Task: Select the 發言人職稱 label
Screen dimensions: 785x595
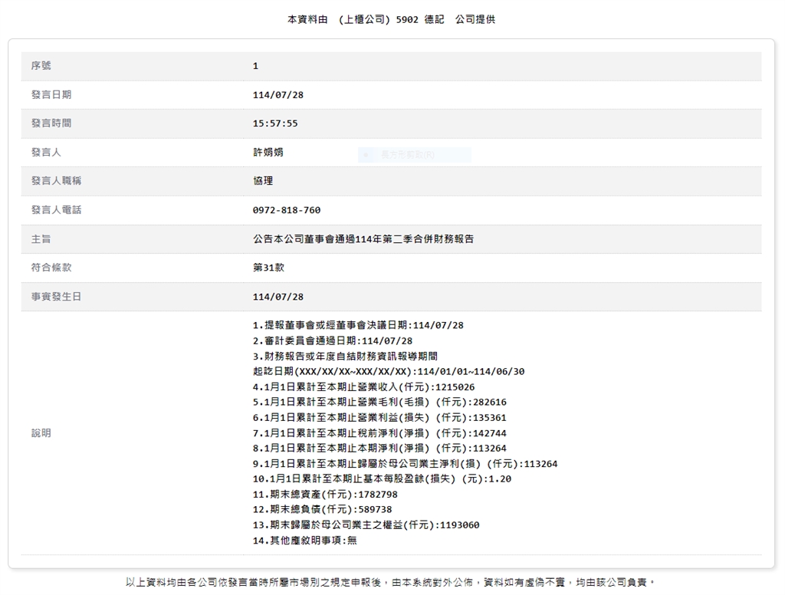Action: [x=56, y=181]
